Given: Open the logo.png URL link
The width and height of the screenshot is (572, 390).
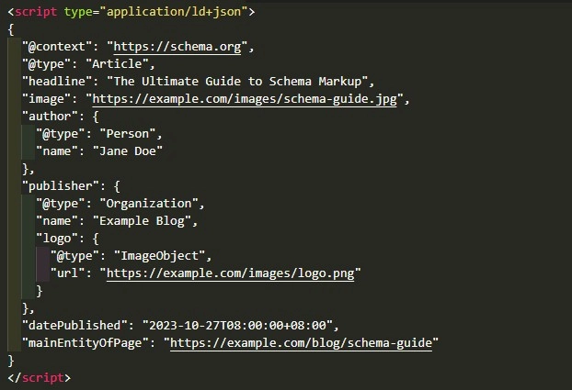Looking at the screenshot, I should [230, 273].
